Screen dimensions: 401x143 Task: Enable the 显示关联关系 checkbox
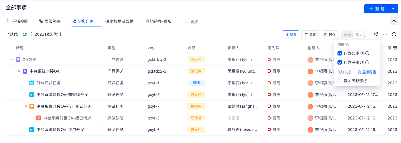click(x=340, y=81)
